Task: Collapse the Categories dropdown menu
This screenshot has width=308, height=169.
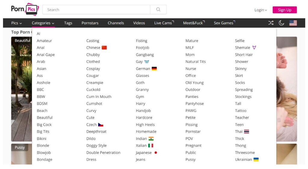Action: click(x=43, y=23)
